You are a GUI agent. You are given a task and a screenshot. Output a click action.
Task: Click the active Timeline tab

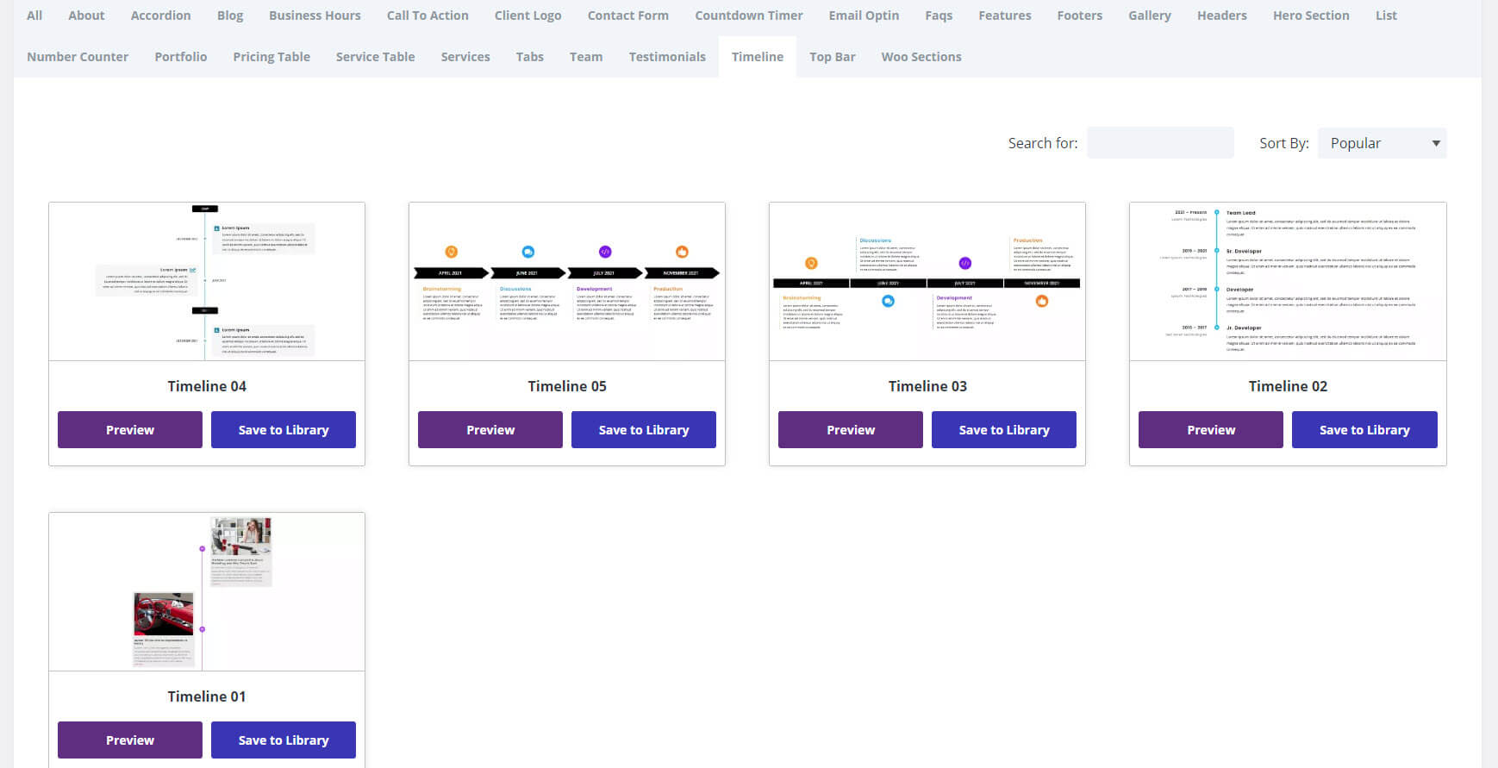coord(758,57)
